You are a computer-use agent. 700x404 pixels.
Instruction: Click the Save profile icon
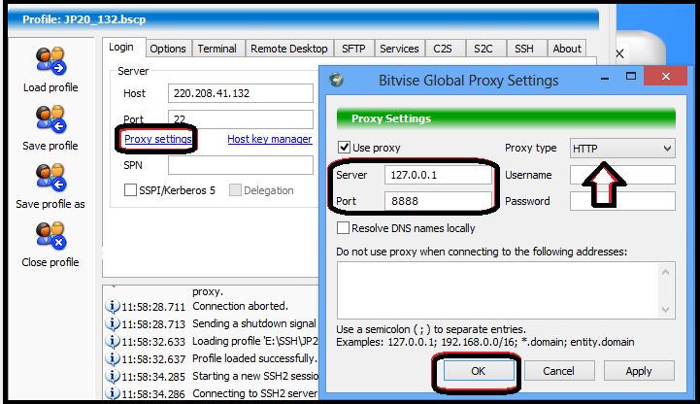pyautogui.click(x=50, y=119)
